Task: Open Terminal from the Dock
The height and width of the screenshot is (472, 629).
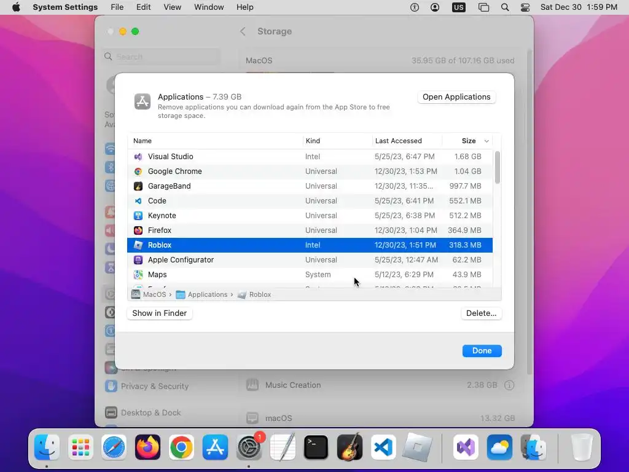Action: 316,447
